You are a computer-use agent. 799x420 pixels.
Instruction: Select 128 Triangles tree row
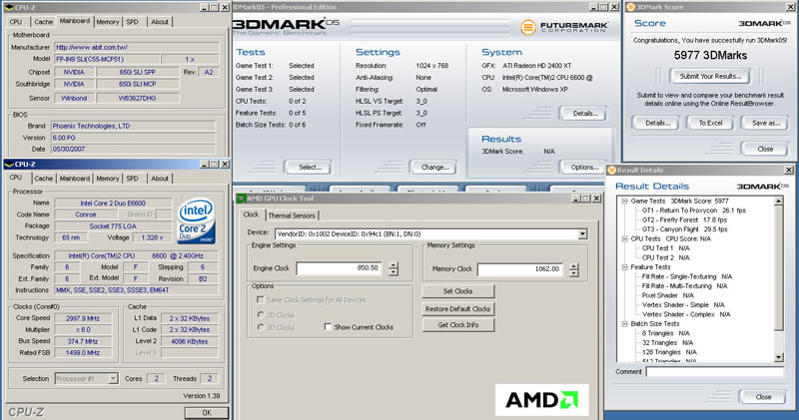669,352
